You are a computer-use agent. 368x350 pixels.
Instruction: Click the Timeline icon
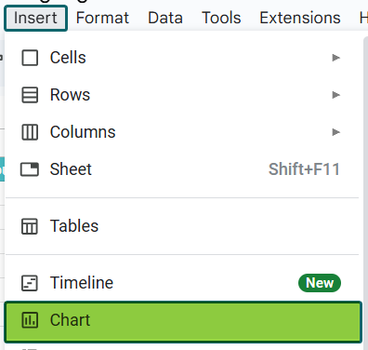pyautogui.click(x=30, y=283)
